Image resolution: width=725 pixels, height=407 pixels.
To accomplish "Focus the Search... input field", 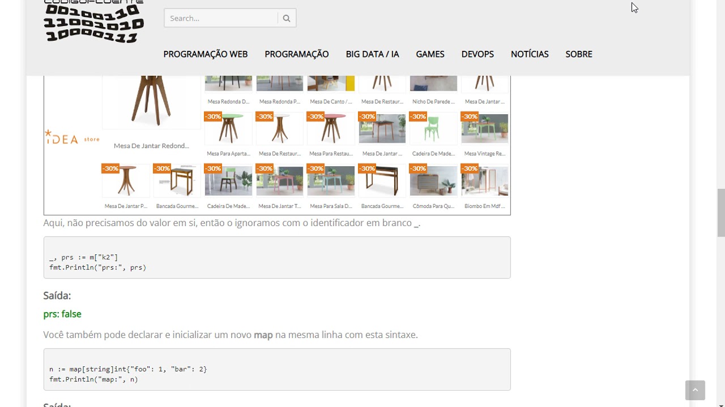I will pos(221,18).
